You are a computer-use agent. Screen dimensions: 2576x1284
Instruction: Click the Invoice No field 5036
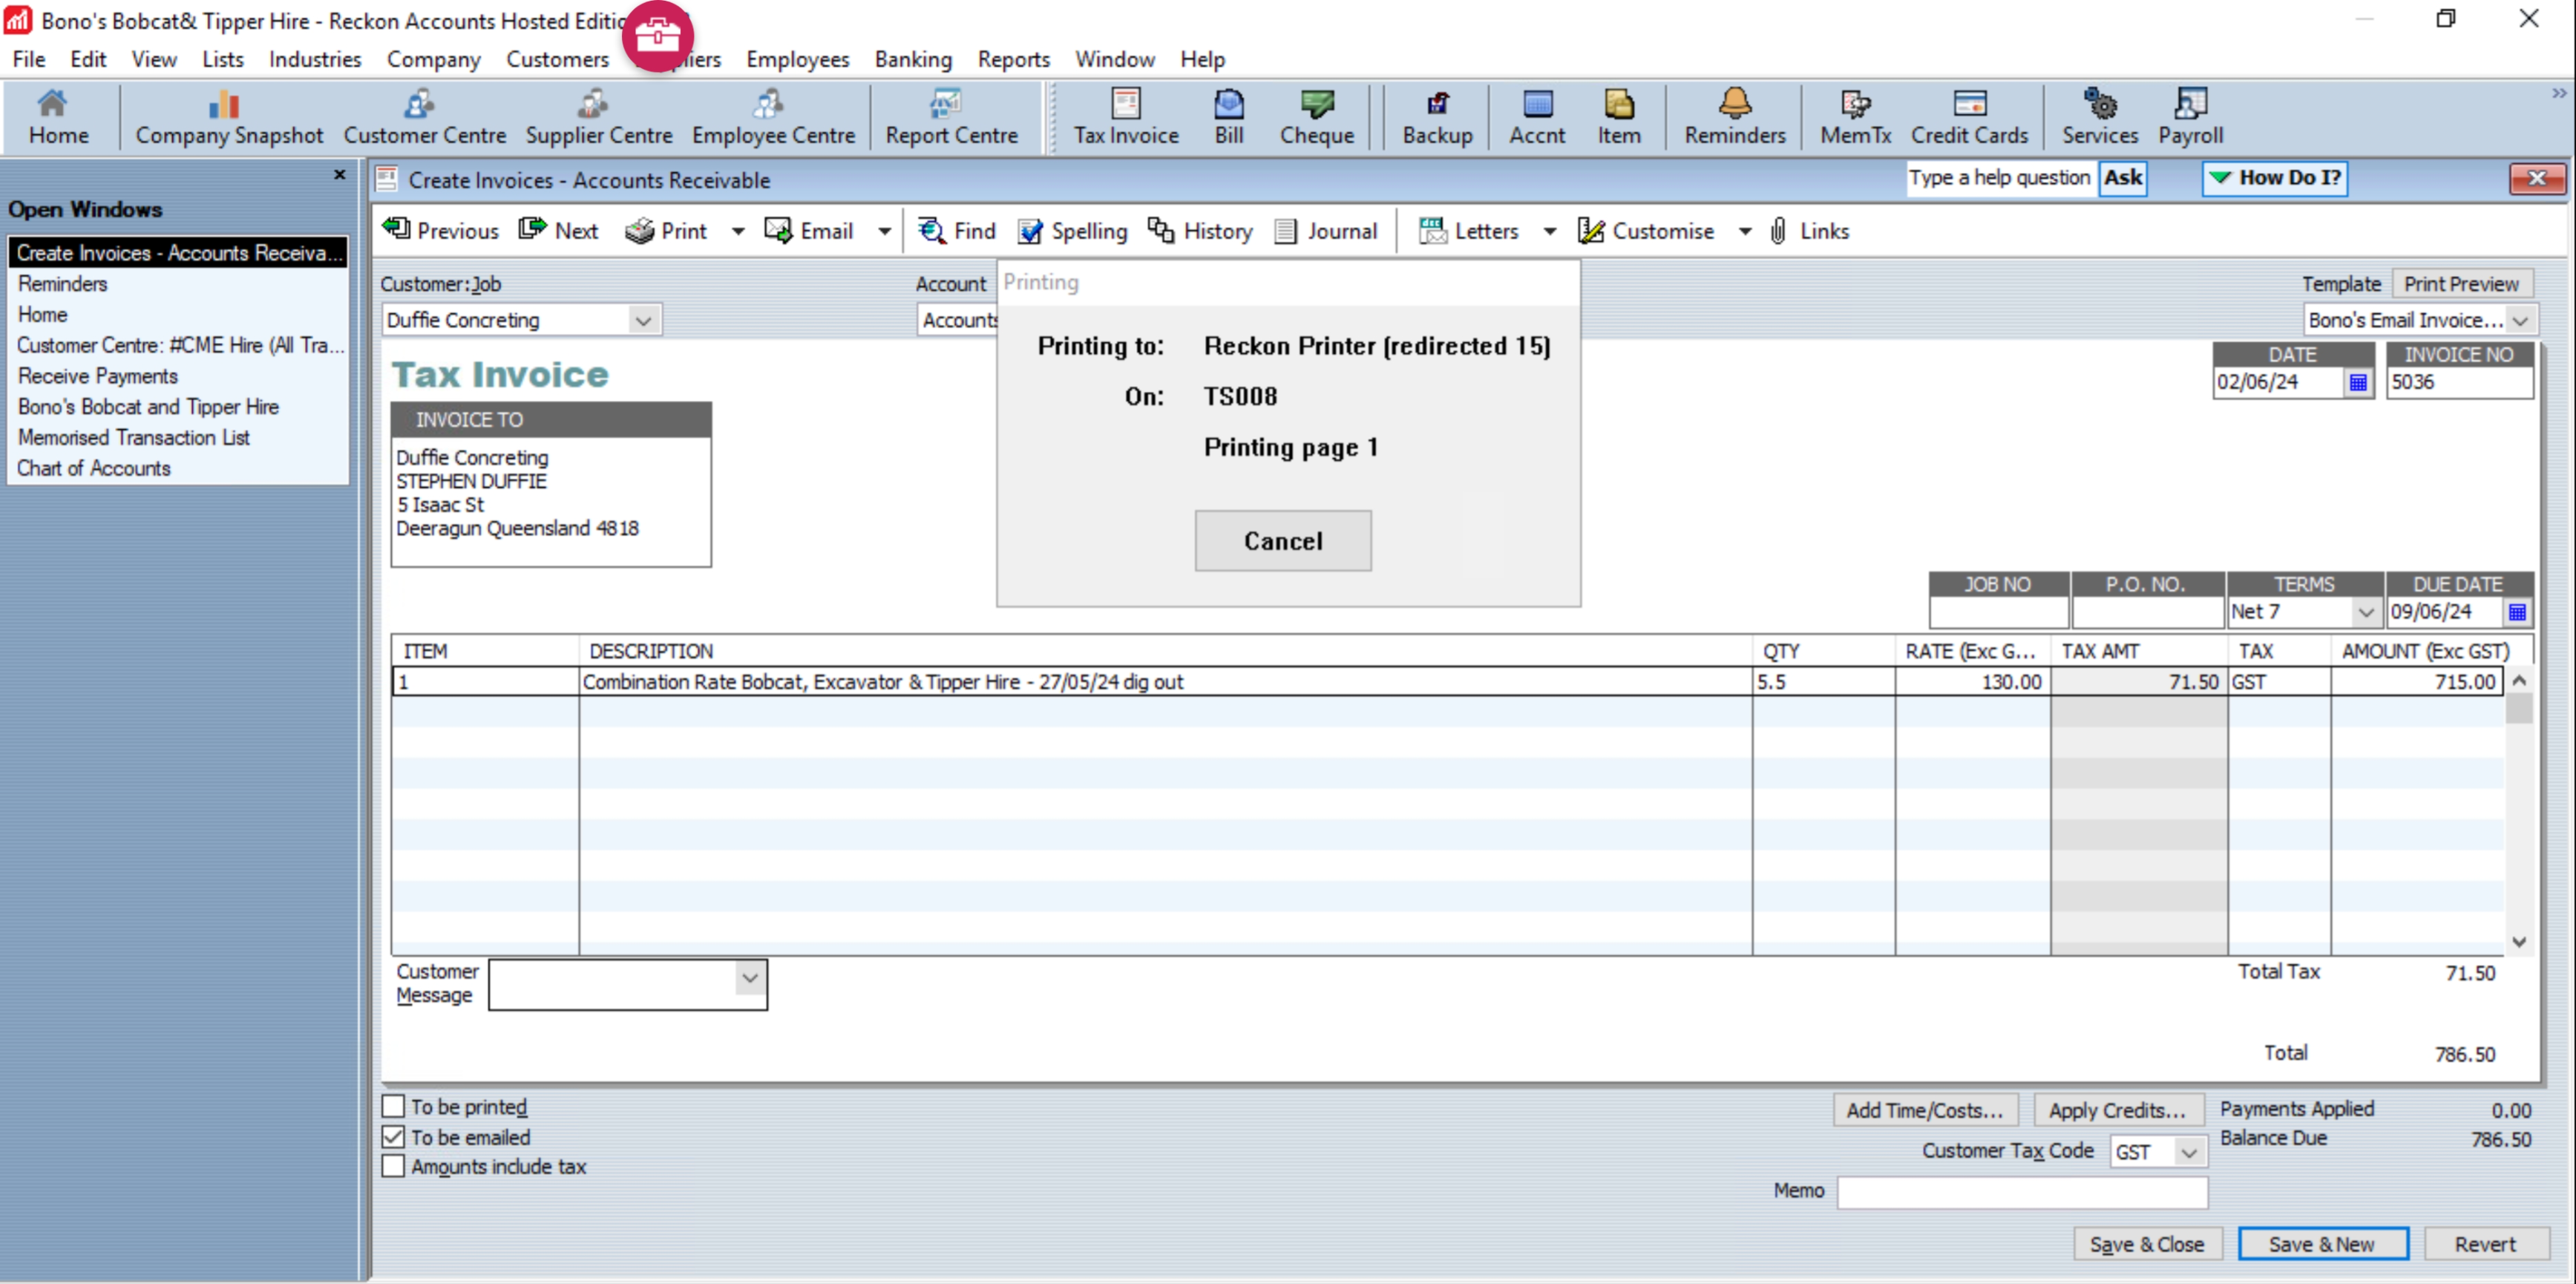click(x=2459, y=382)
